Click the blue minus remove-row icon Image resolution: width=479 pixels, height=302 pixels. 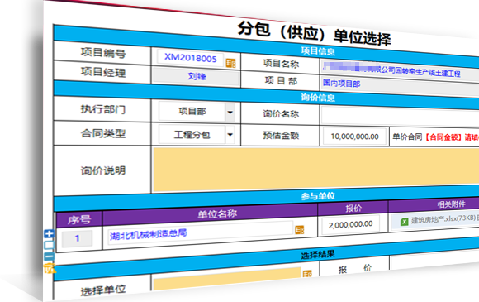50,256
